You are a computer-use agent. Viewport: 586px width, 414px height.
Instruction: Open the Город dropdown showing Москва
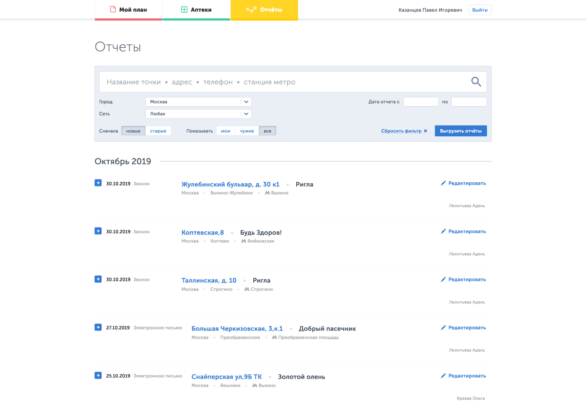(x=198, y=101)
